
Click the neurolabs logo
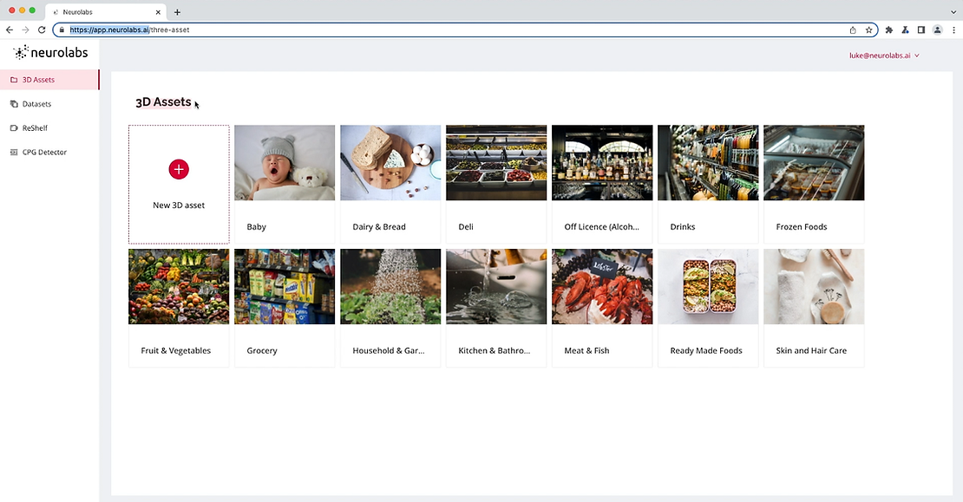point(51,53)
